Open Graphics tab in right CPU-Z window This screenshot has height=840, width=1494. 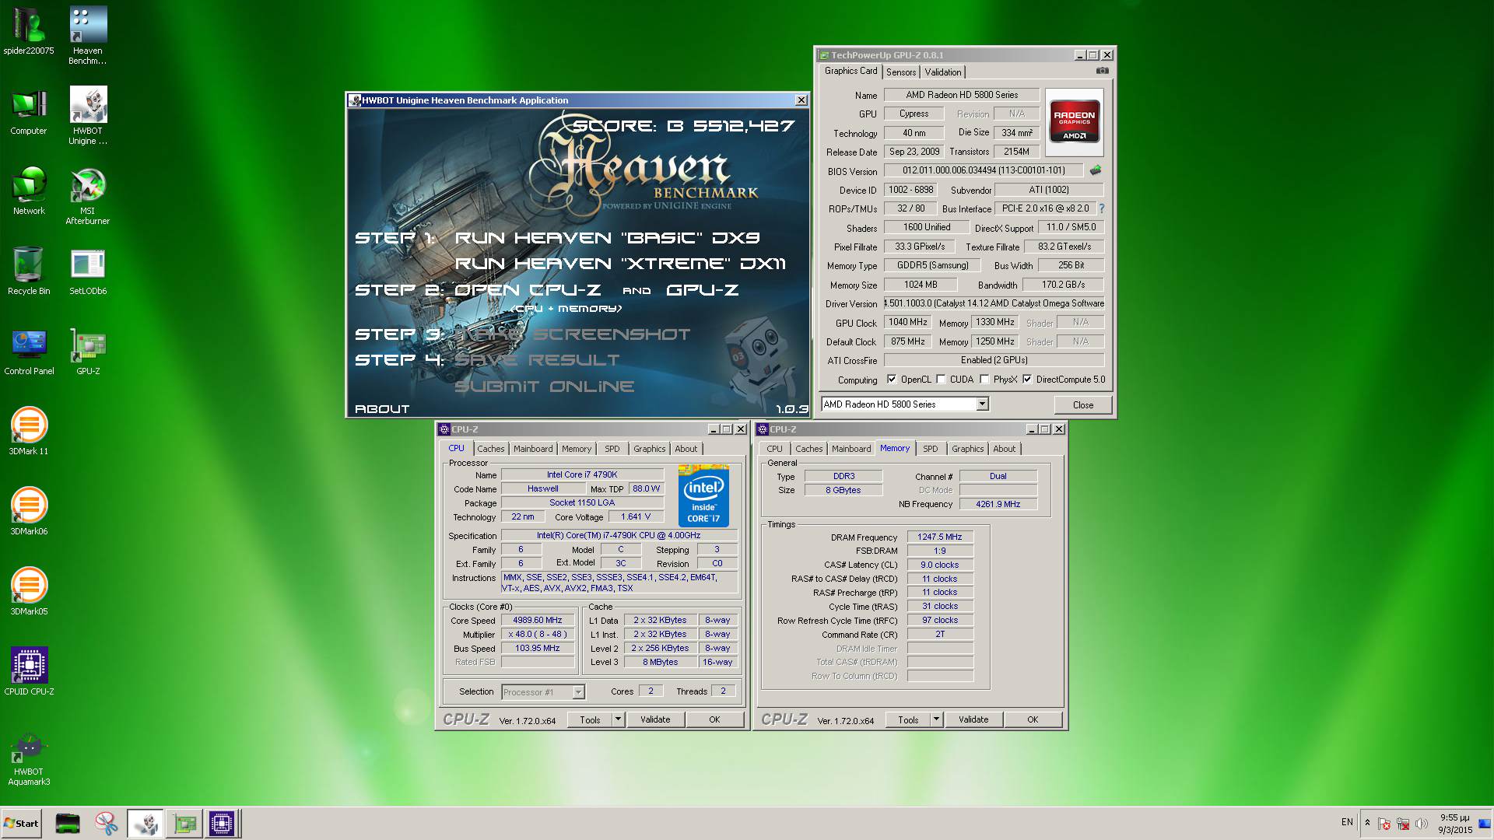(968, 449)
